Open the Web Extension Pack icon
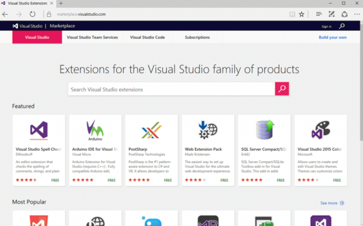The height and width of the screenshot is (226, 363). click(208, 130)
